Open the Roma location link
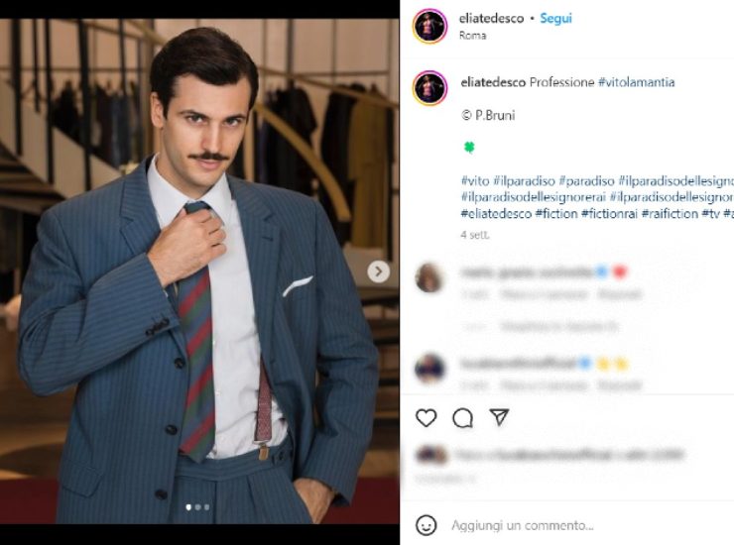The width and height of the screenshot is (734, 545). pyautogui.click(x=473, y=35)
